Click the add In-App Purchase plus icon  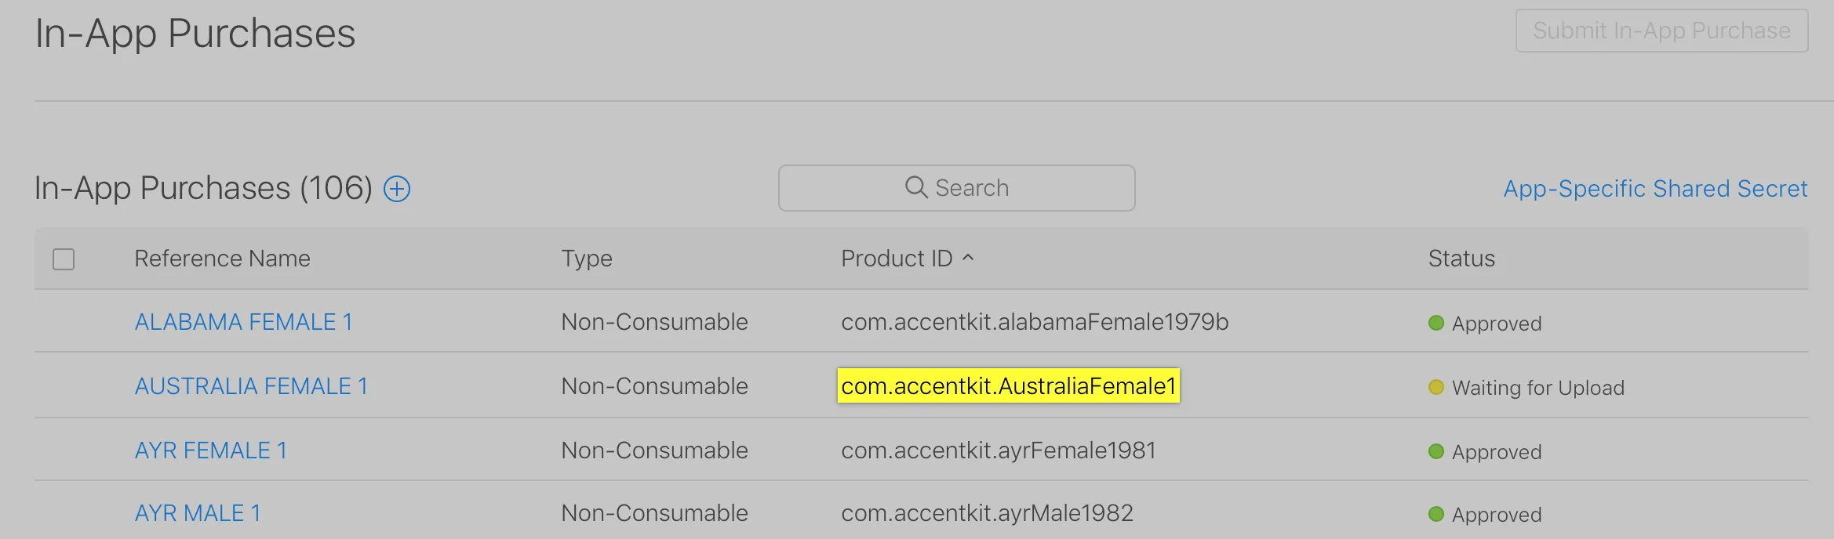coord(397,189)
